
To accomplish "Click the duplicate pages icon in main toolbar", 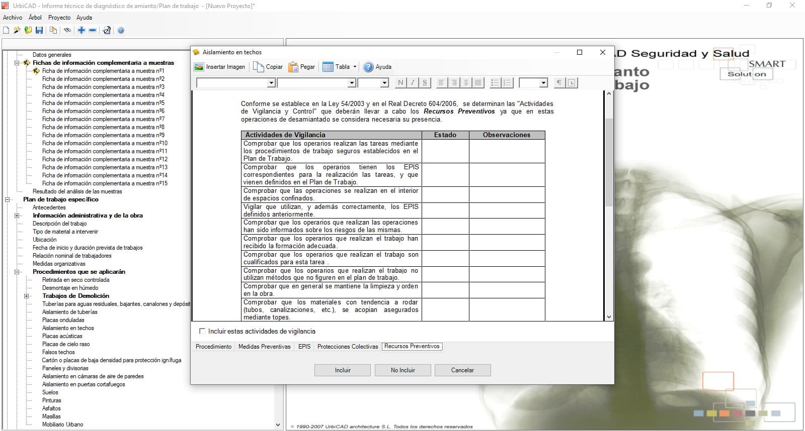I will click(x=53, y=30).
